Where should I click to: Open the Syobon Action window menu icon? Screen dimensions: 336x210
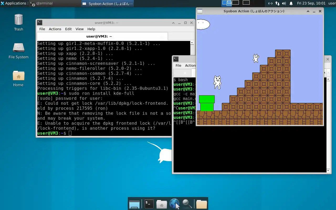pos(200,11)
